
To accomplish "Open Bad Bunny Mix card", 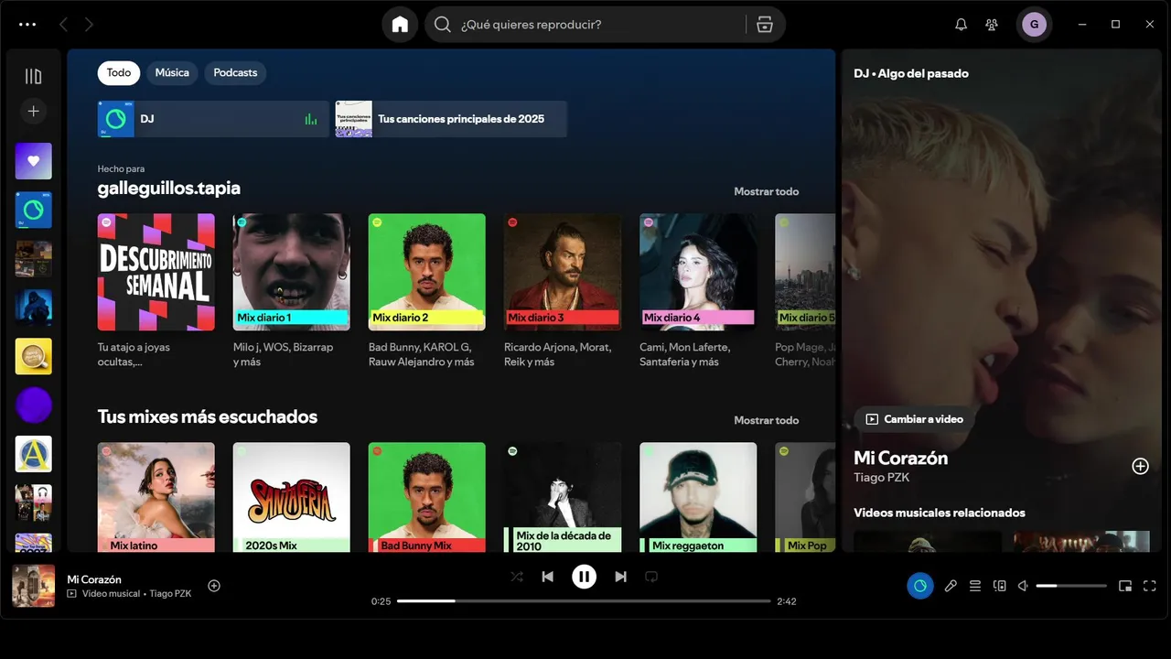I will (x=427, y=497).
